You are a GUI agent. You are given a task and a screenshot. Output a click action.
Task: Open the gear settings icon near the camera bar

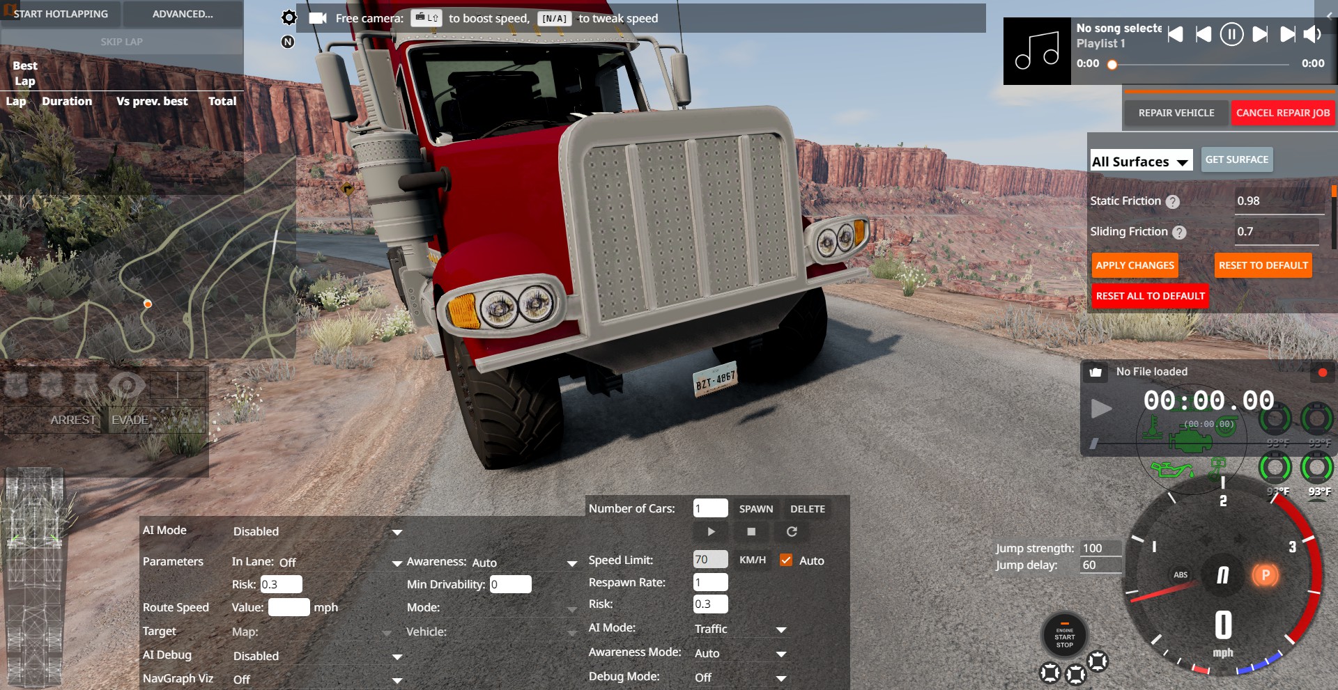click(x=289, y=17)
